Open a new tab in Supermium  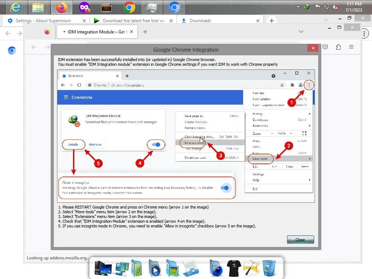[x=272, y=21]
